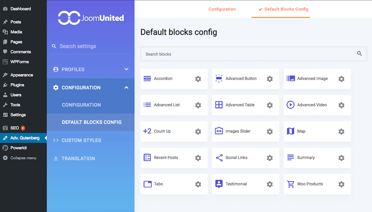
Task: Click the Count Up +2 icon
Action: [x=147, y=131]
